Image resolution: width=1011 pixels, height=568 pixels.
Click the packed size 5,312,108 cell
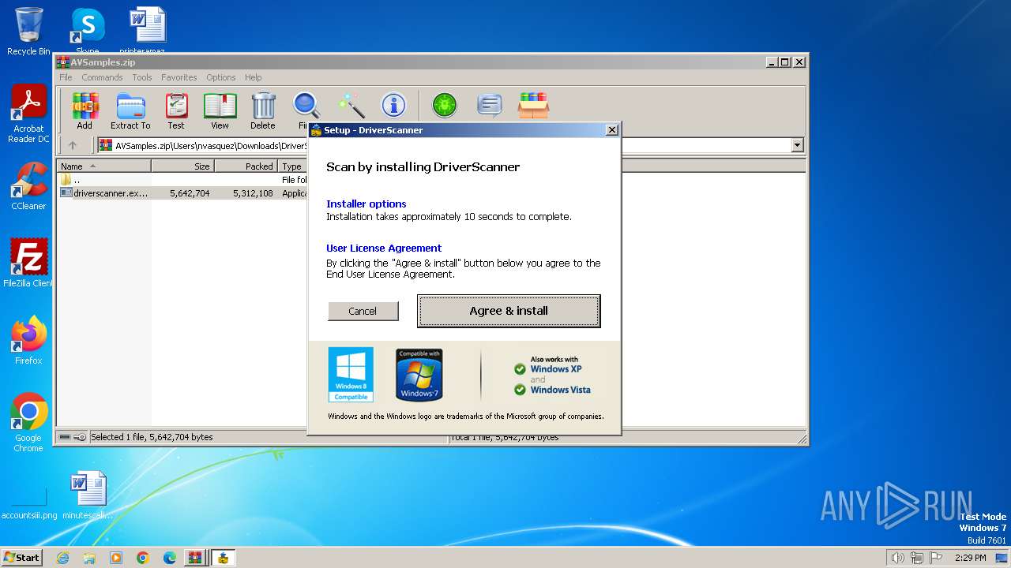(253, 192)
